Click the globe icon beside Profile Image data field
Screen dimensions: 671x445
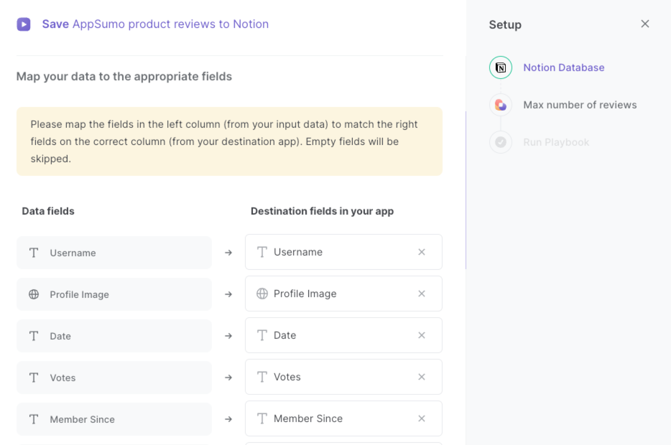(x=34, y=294)
